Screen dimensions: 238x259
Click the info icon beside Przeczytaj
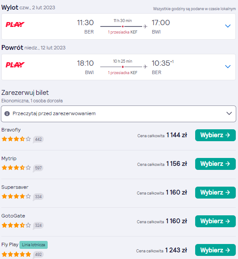point(7,114)
